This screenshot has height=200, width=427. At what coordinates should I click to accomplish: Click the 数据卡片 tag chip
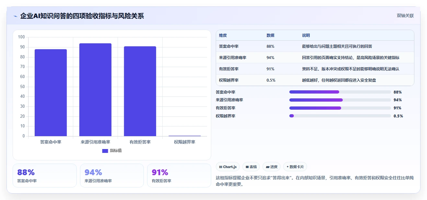[x=295, y=167]
